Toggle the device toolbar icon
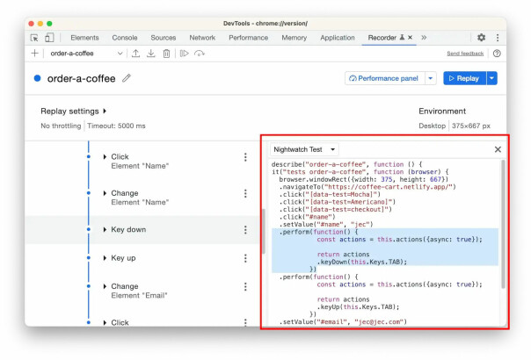The width and height of the screenshot is (531, 360). click(x=49, y=38)
